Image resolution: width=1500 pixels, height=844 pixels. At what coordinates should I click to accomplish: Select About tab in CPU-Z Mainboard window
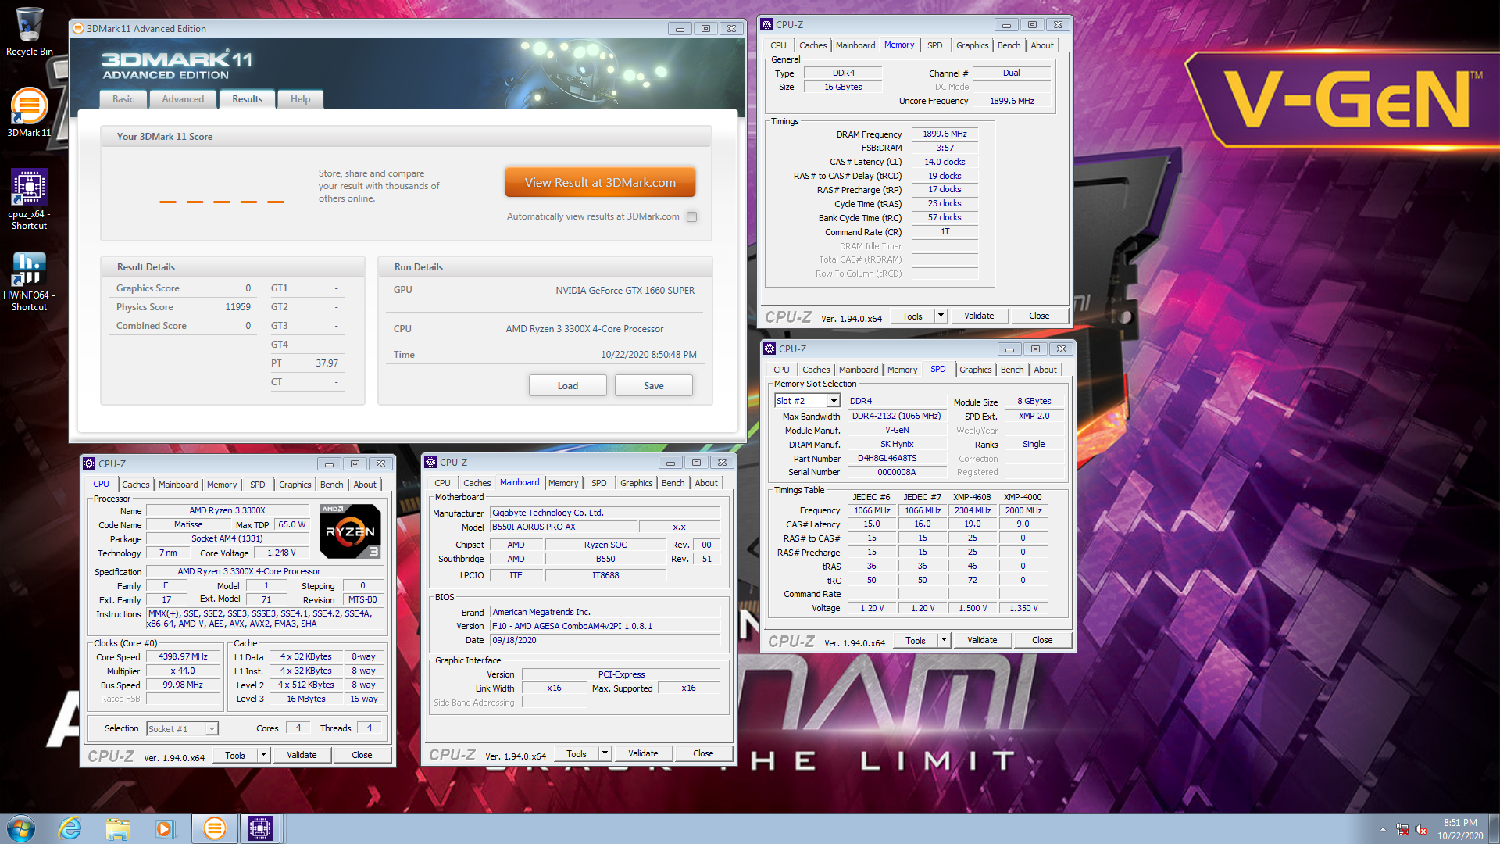[x=706, y=483]
